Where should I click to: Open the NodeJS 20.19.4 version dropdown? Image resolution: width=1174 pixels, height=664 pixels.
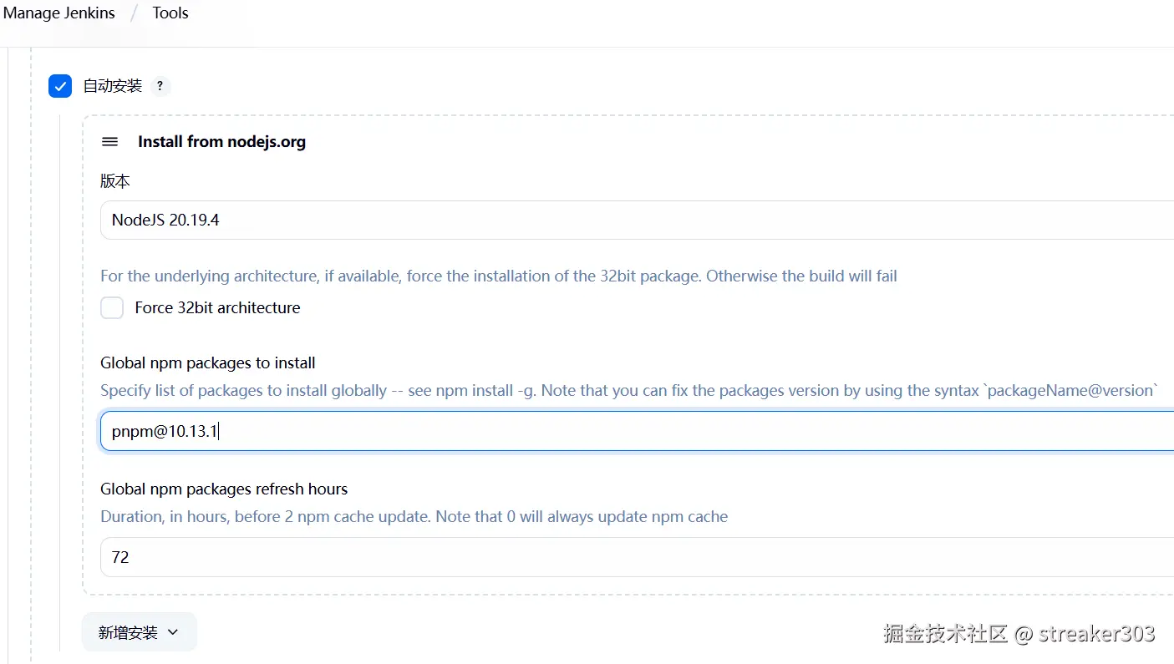point(635,220)
